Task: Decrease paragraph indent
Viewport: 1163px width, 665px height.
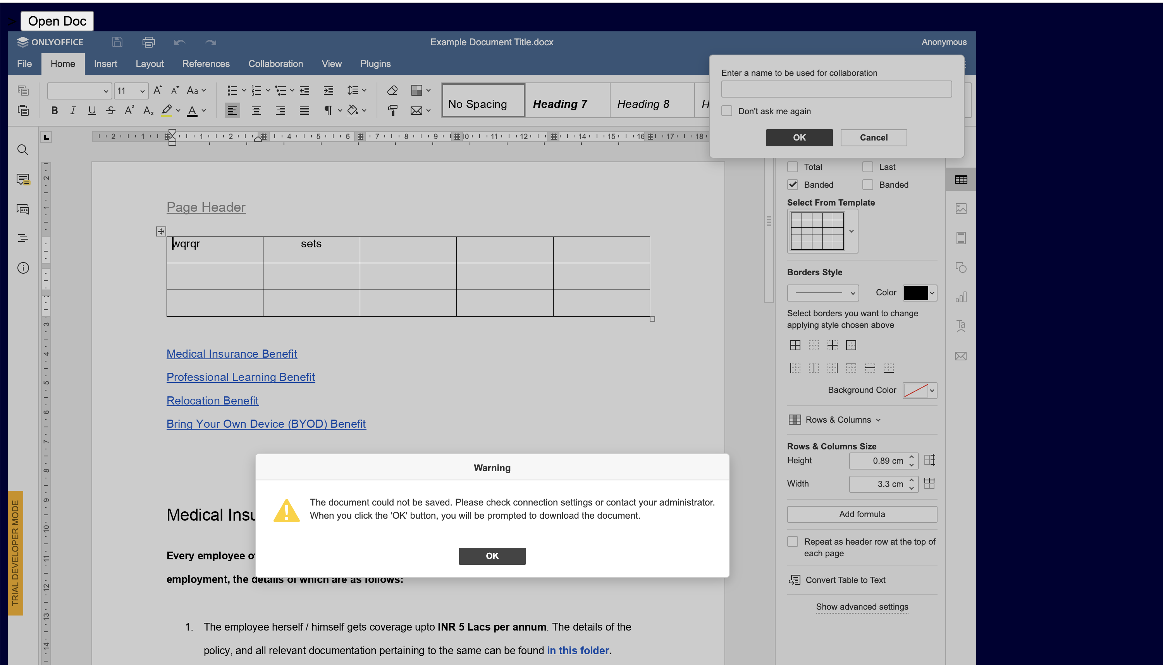Action: tap(305, 91)
